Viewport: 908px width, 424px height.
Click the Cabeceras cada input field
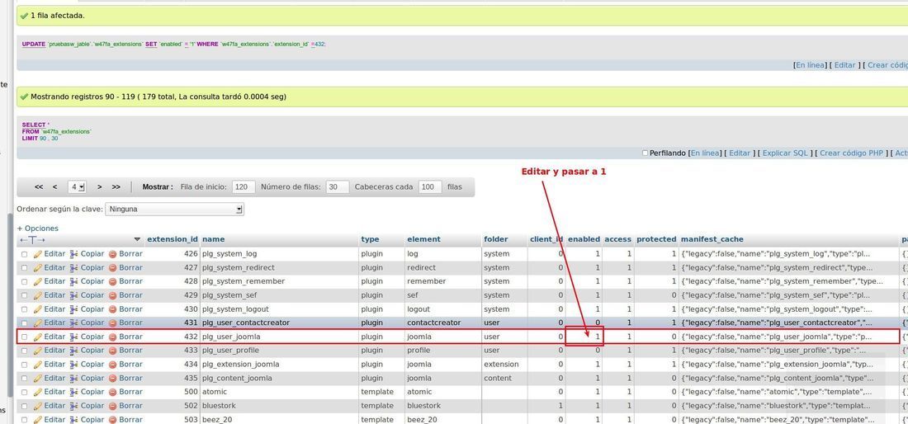pos(430,186)
